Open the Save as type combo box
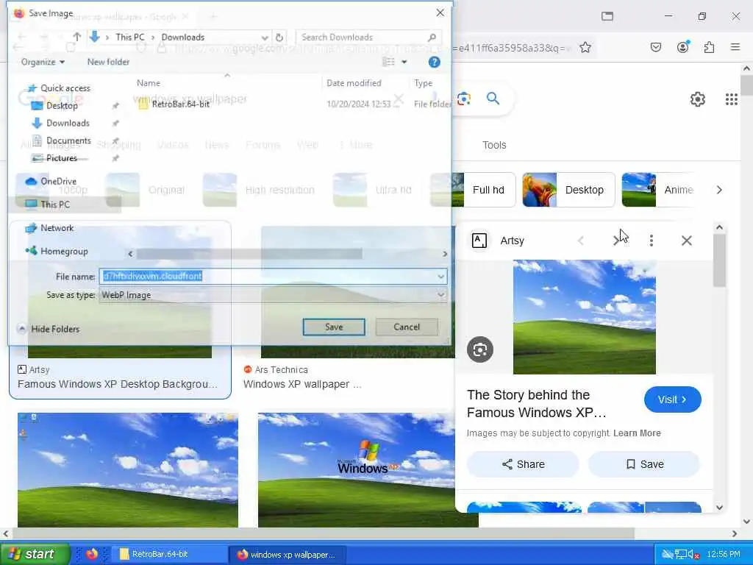The height and width of the screenshot is (565, 753). [273, 295]
